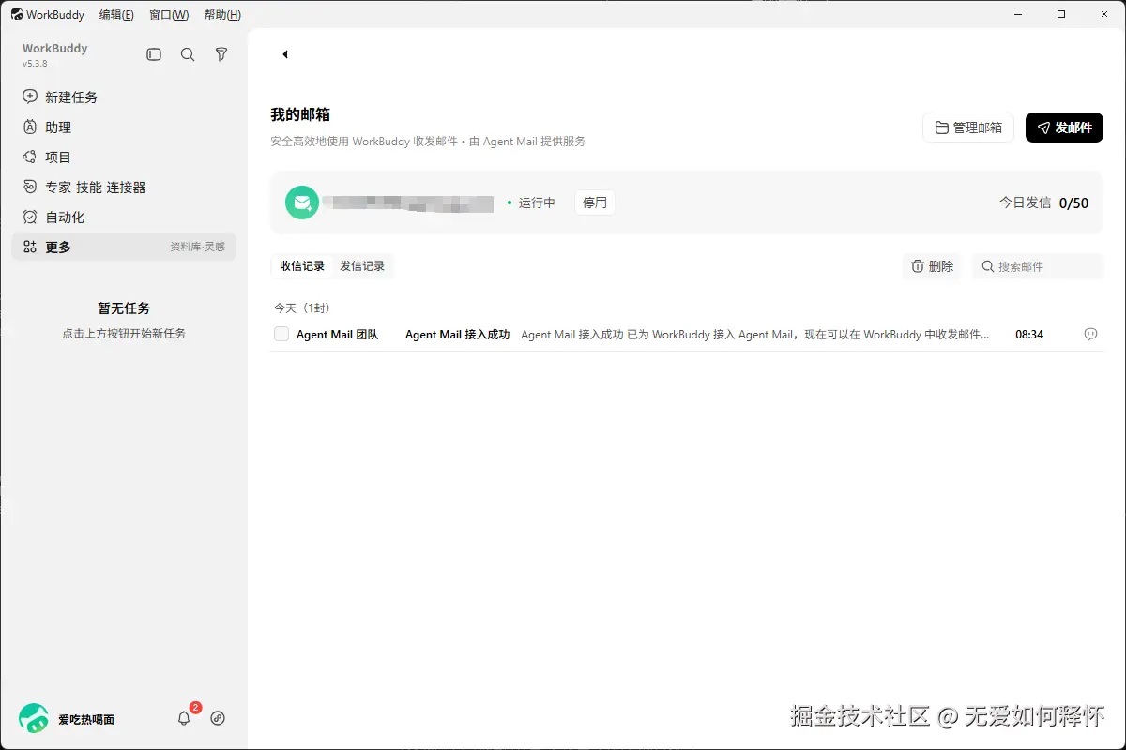Screen dimensions: 1126x750
Task: Click the 管理邮箱 button
Action: coord(968,127)
